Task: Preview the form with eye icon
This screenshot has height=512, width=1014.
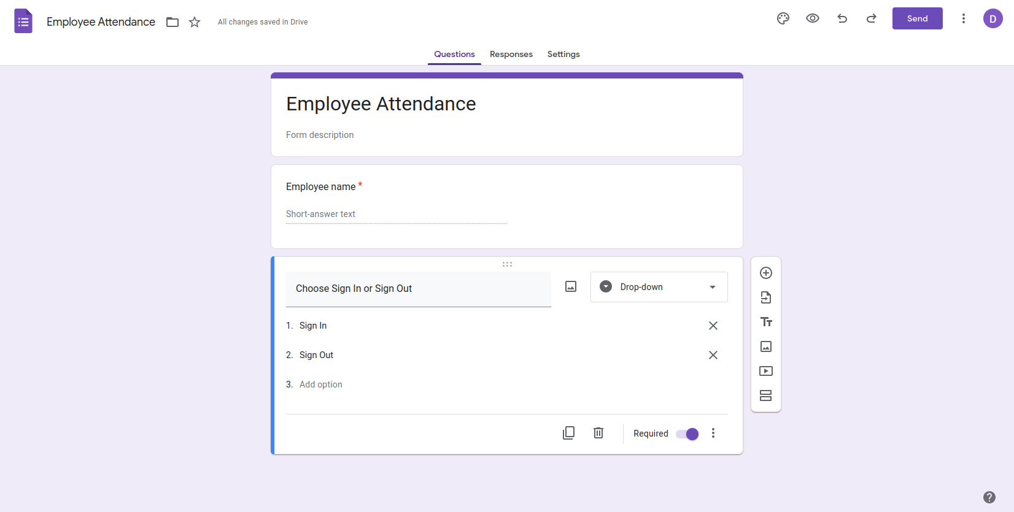Action: 812,18
